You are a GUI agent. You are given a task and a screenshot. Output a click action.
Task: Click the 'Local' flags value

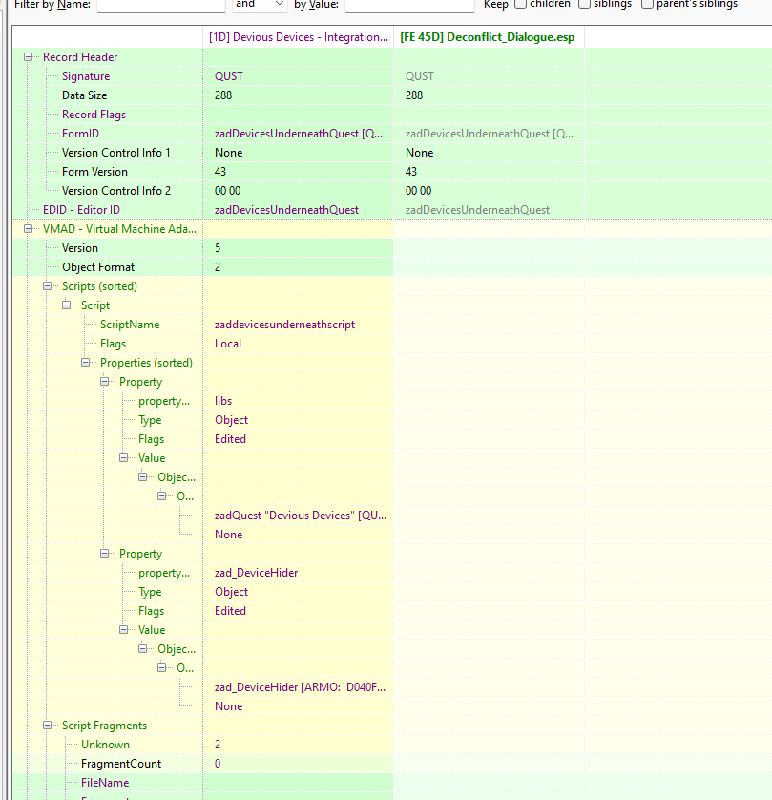pos(228,344)
